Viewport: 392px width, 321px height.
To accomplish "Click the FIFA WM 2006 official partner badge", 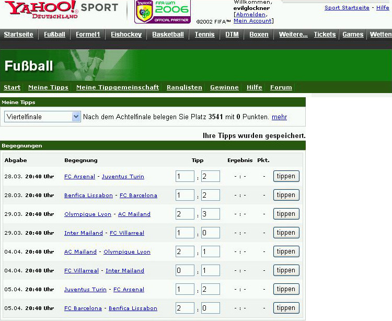I will 163,12.
